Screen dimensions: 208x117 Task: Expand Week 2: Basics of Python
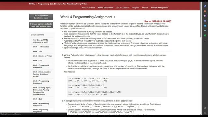pyautogui.click(x=43, y=56)
